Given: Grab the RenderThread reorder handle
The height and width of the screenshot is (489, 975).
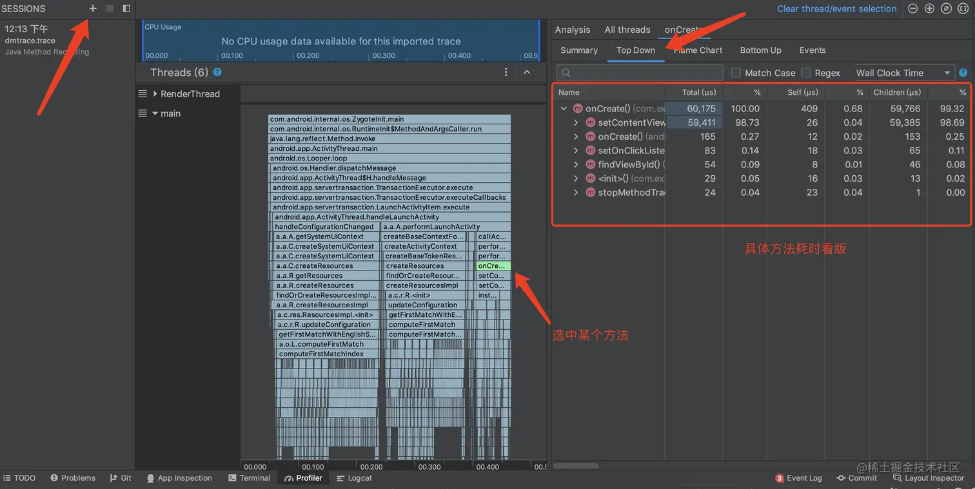Looking at the screenshot, I should (x=143, y=93).
